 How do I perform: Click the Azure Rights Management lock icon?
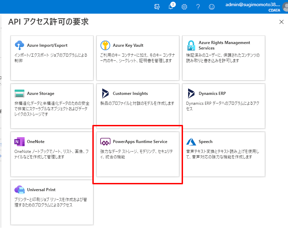[191, 45]
